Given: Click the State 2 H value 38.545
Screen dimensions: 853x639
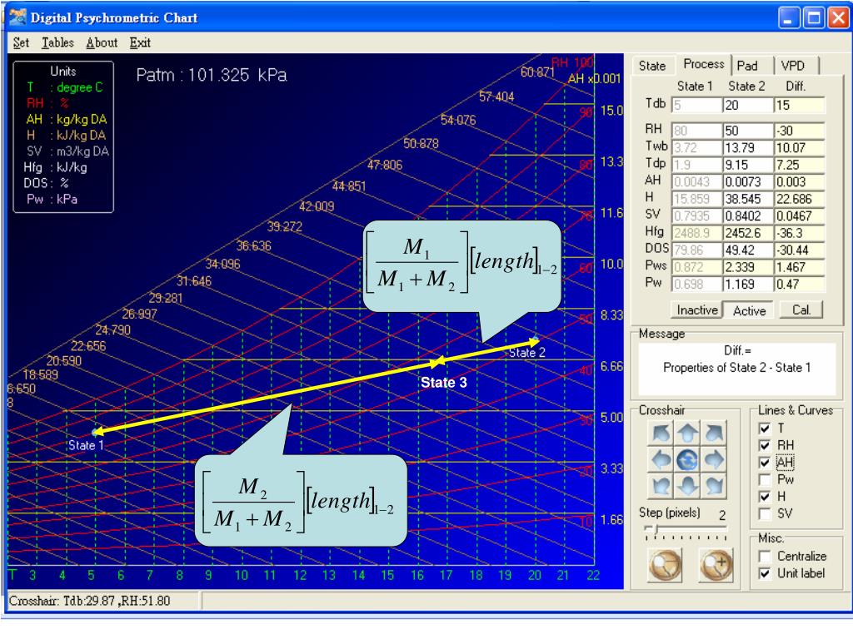Looking at the screenshot, I should tap(748, 200).
